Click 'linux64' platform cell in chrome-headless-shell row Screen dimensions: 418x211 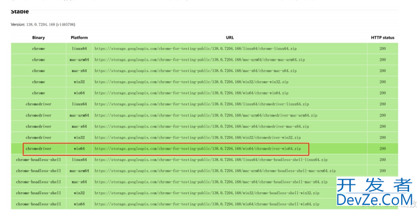click(79, 160)
